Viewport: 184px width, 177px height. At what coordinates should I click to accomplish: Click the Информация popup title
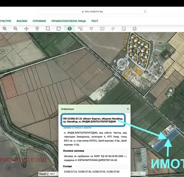click(68, 109)
